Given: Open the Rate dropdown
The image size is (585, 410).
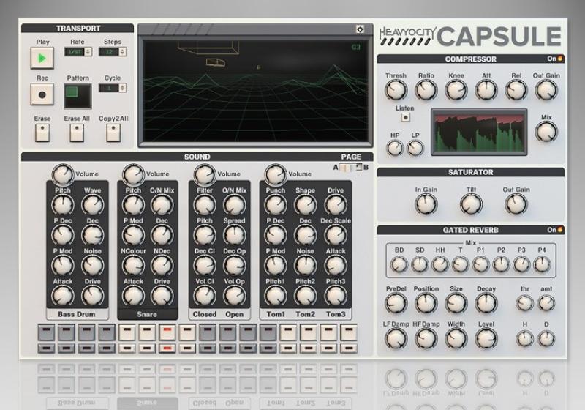Looking at the screenshot, I should [77, 52].
